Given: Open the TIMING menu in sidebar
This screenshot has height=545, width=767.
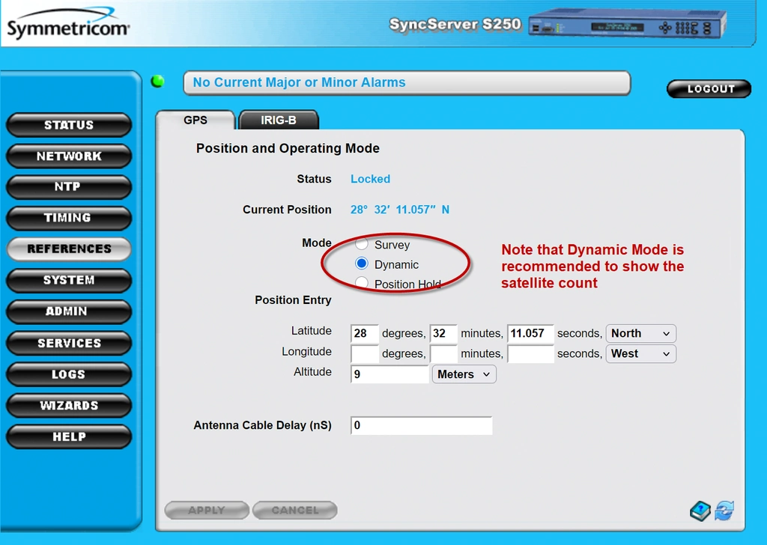Looking at the screenshot, I should click(x=69, y=218).
